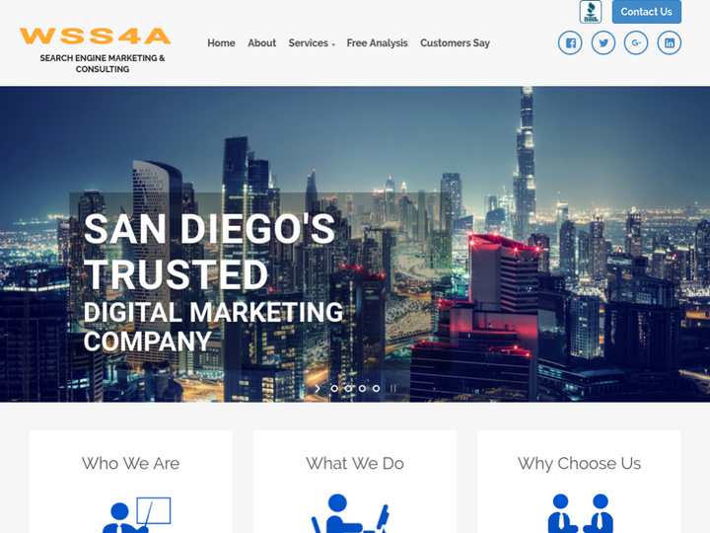This screenshot has width=710, height=533.
Task: Expand the Services dropdown menu
Action: pyautogui.click(x=312, y=43)
